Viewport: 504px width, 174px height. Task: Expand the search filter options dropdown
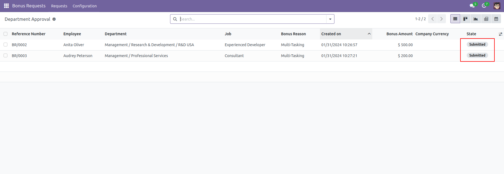[330, 19]
